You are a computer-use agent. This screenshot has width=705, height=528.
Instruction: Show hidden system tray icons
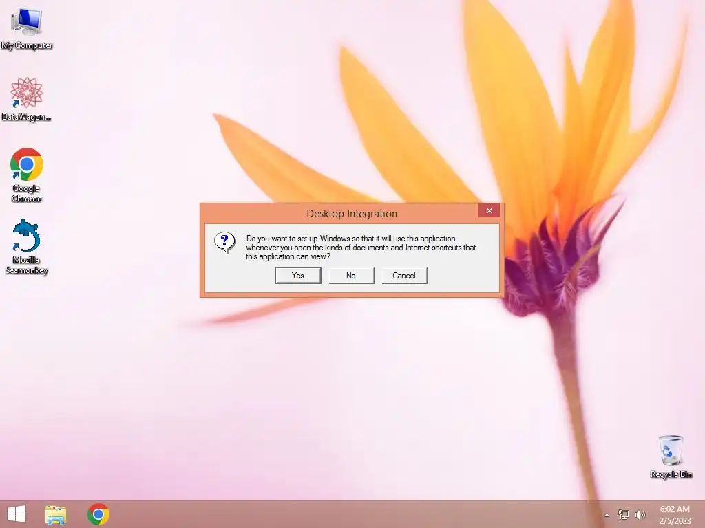click(x=607, y=515)
